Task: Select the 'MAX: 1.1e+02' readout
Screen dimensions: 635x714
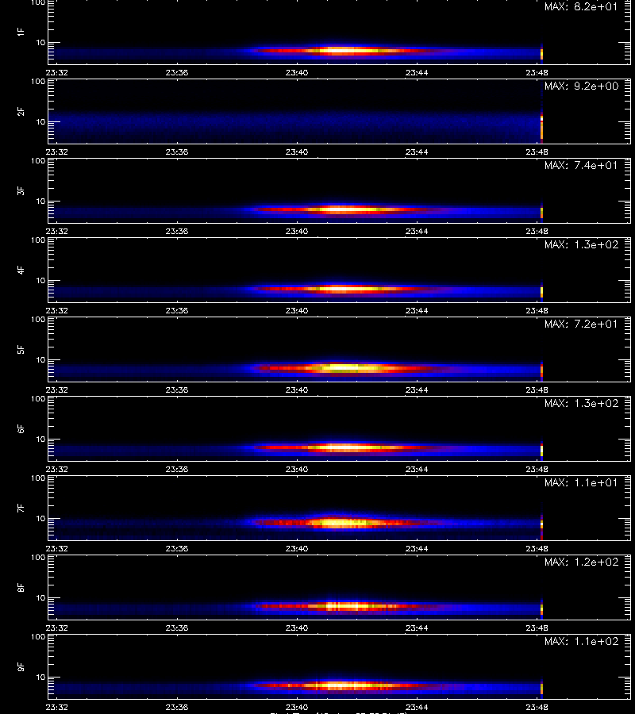Action: pos(581,642)
